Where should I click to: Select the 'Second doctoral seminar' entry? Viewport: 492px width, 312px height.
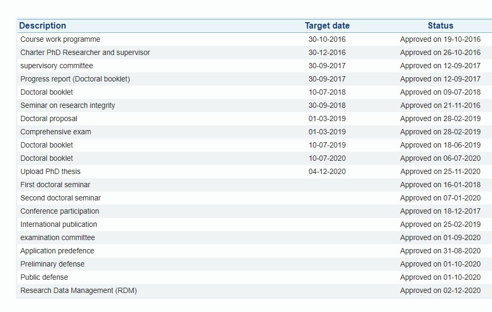coord(61,198)
